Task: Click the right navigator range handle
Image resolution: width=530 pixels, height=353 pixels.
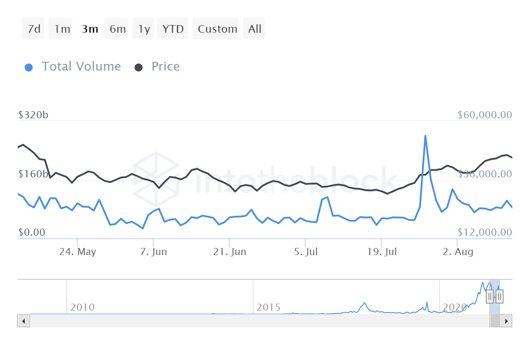Action: point(500,297)
